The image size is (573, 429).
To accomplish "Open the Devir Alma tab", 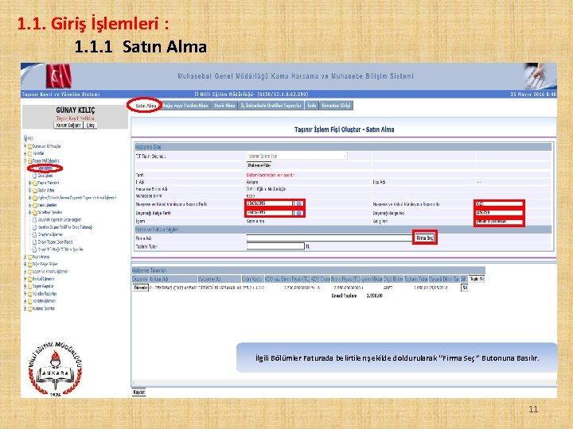I will pos(224,106).
